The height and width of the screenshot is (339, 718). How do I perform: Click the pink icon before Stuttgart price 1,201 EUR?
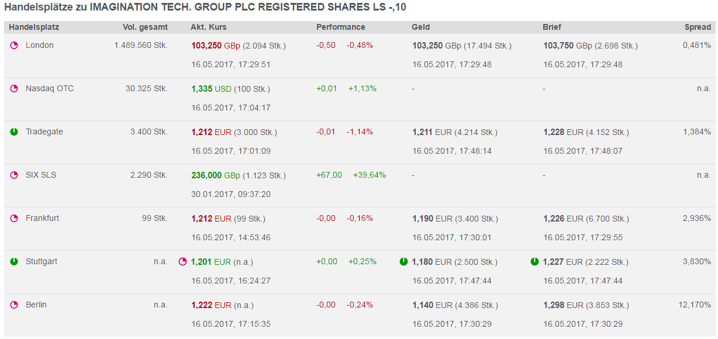pos(183,262)
